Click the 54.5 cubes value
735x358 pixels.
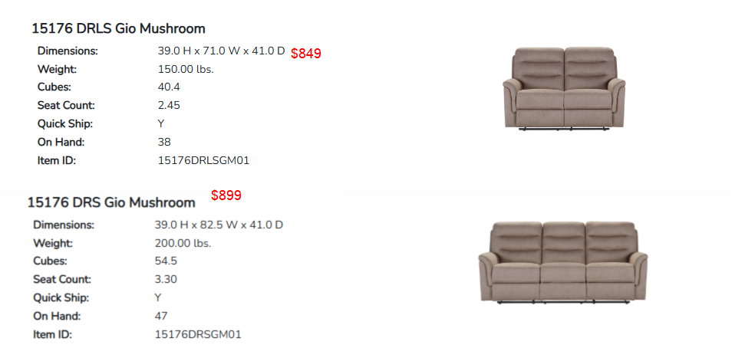[166, 261]
